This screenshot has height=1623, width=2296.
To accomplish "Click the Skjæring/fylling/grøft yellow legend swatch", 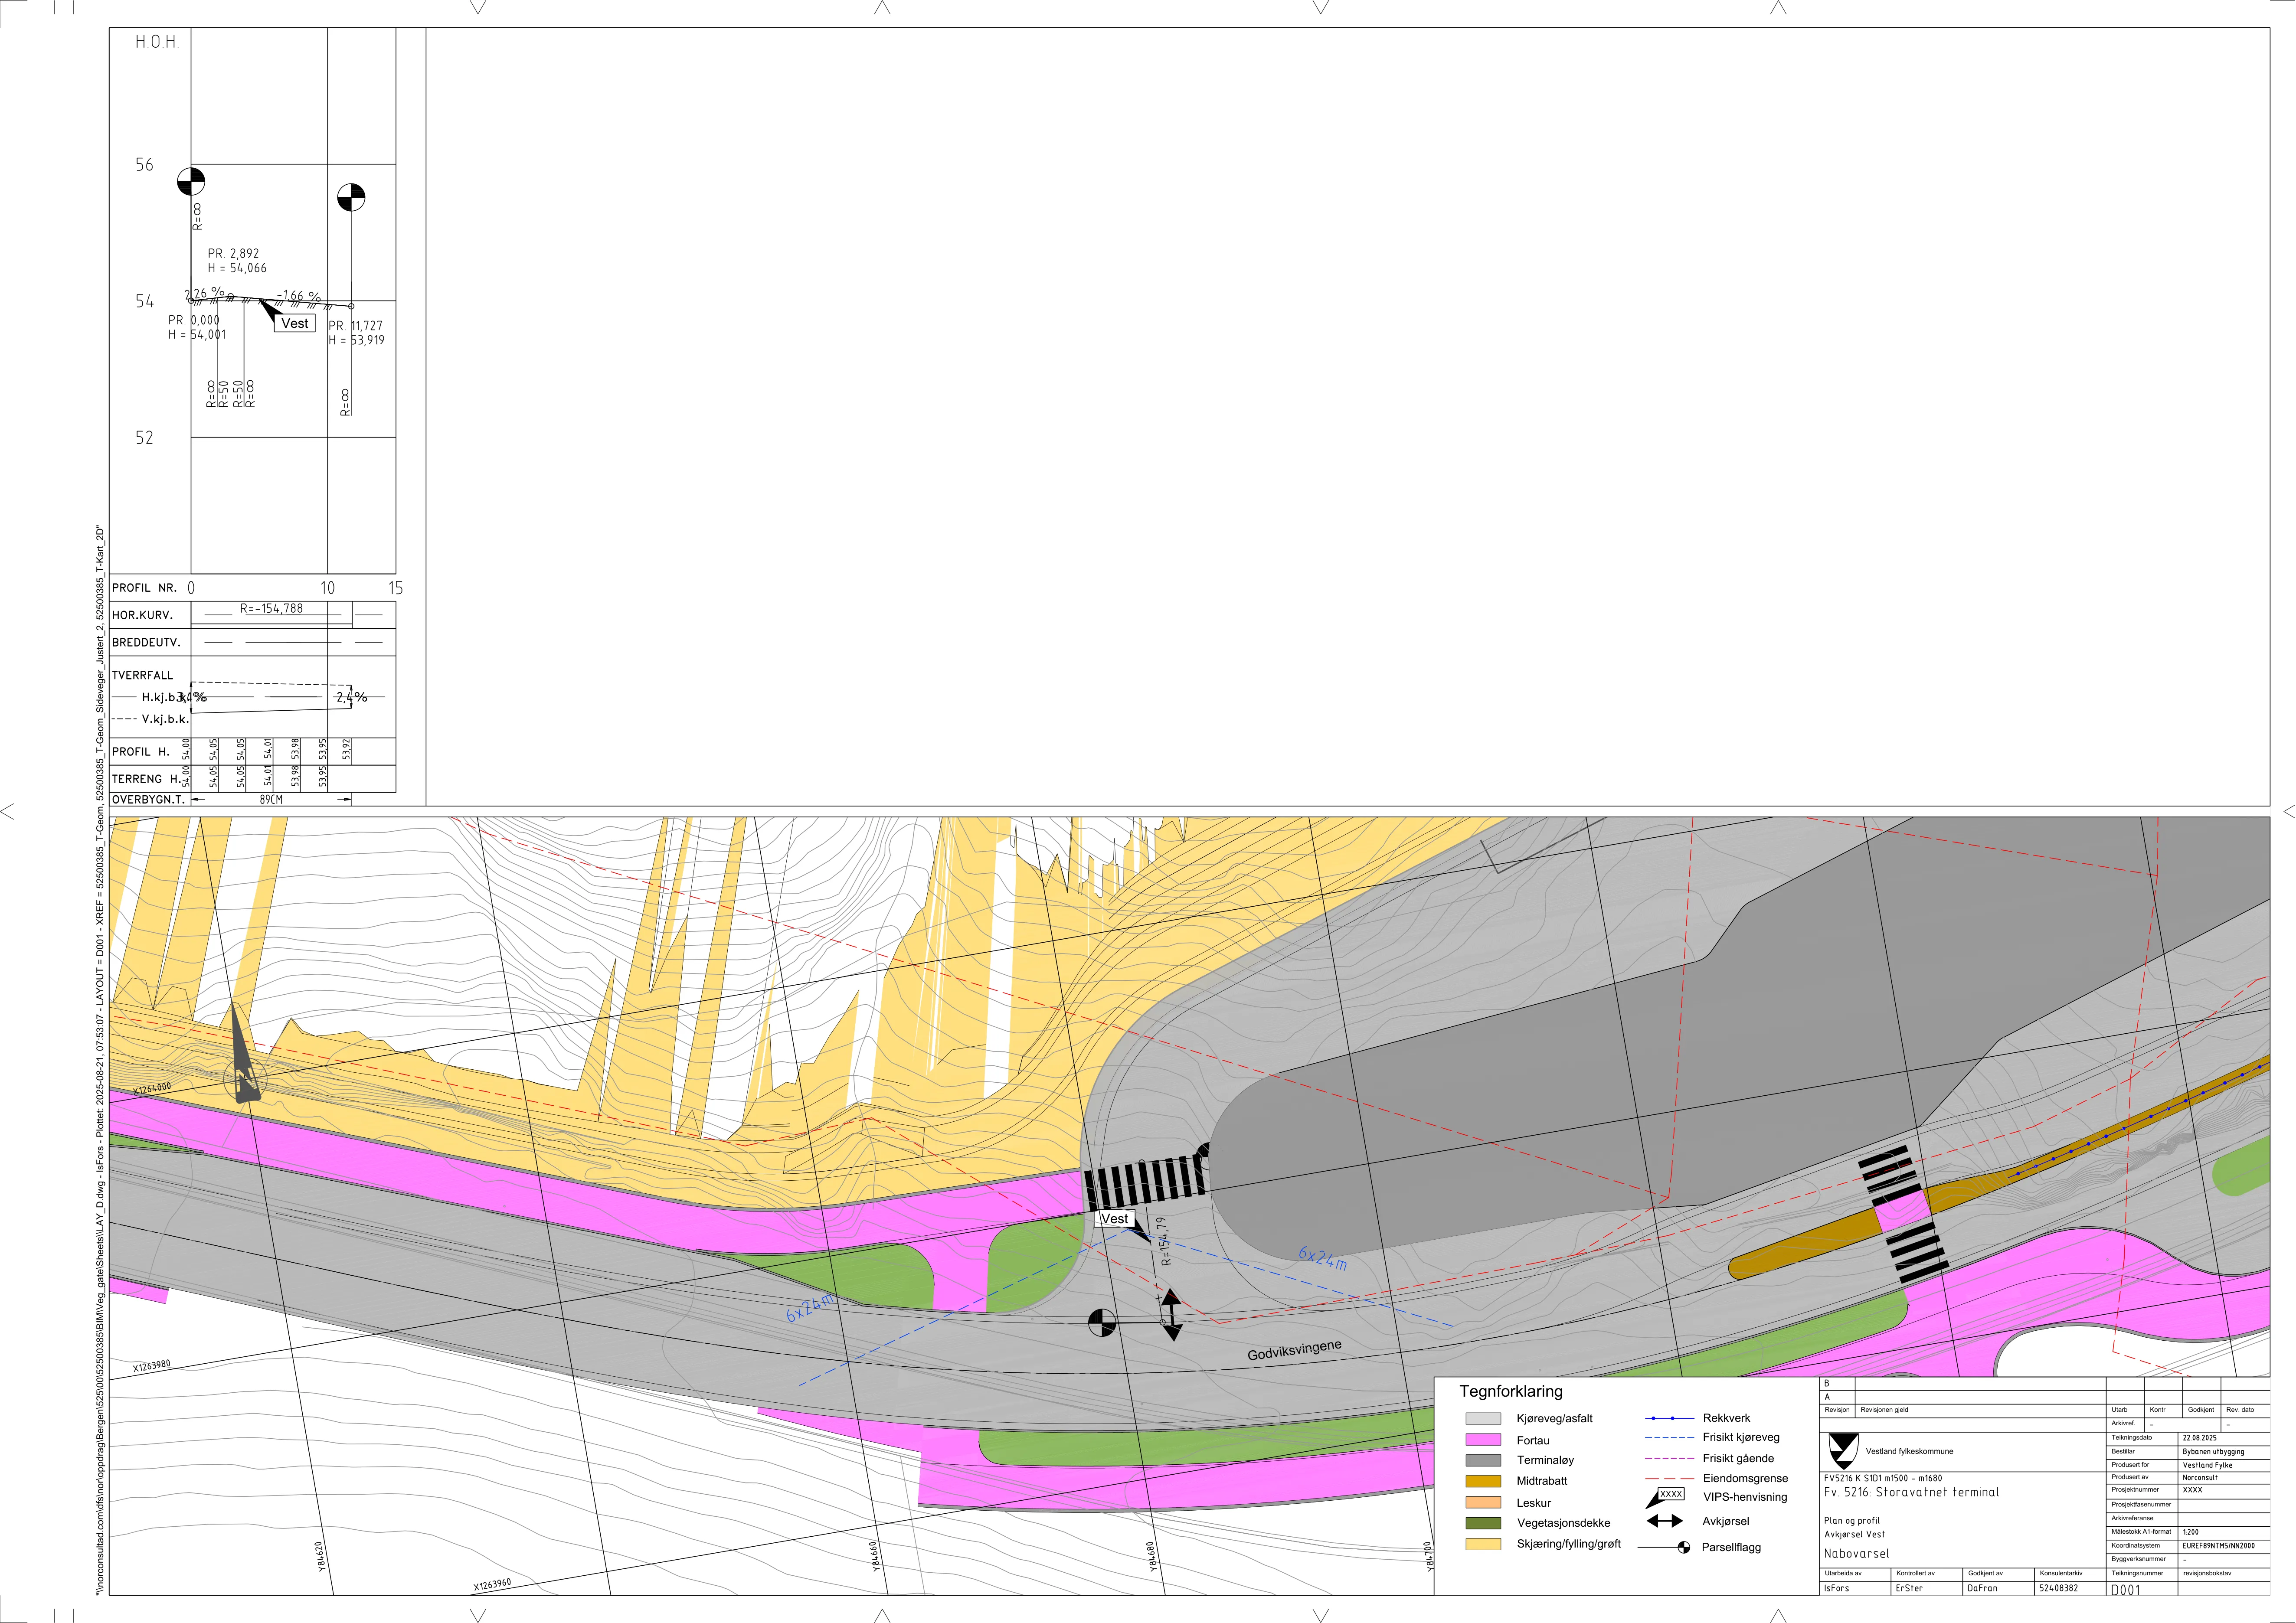I will click(1483, 1544).
